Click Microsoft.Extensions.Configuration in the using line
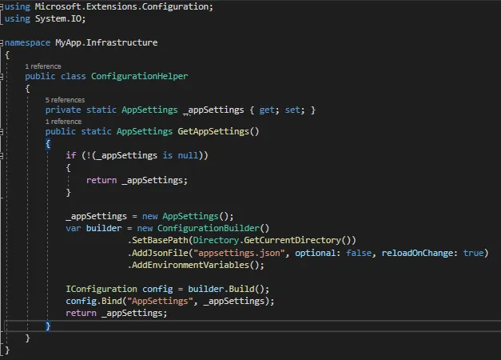This screenshot has height=360, width=501. coord(121,6)
